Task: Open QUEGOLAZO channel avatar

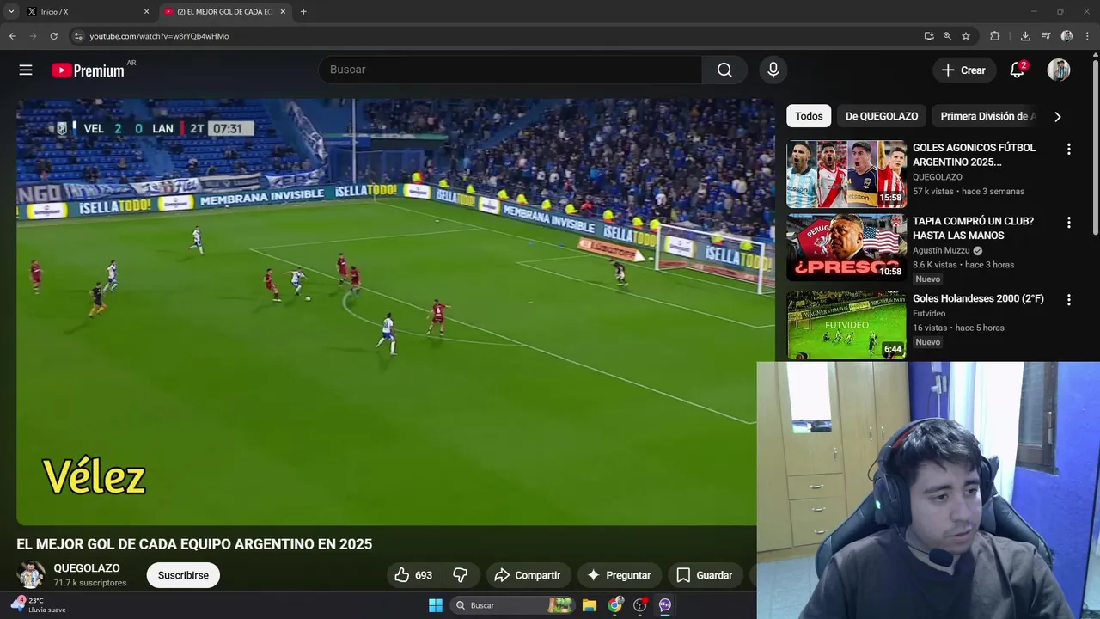Action: pos(31,574)
